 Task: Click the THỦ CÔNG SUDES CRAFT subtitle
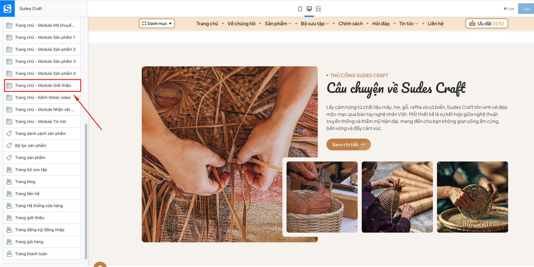359,75
